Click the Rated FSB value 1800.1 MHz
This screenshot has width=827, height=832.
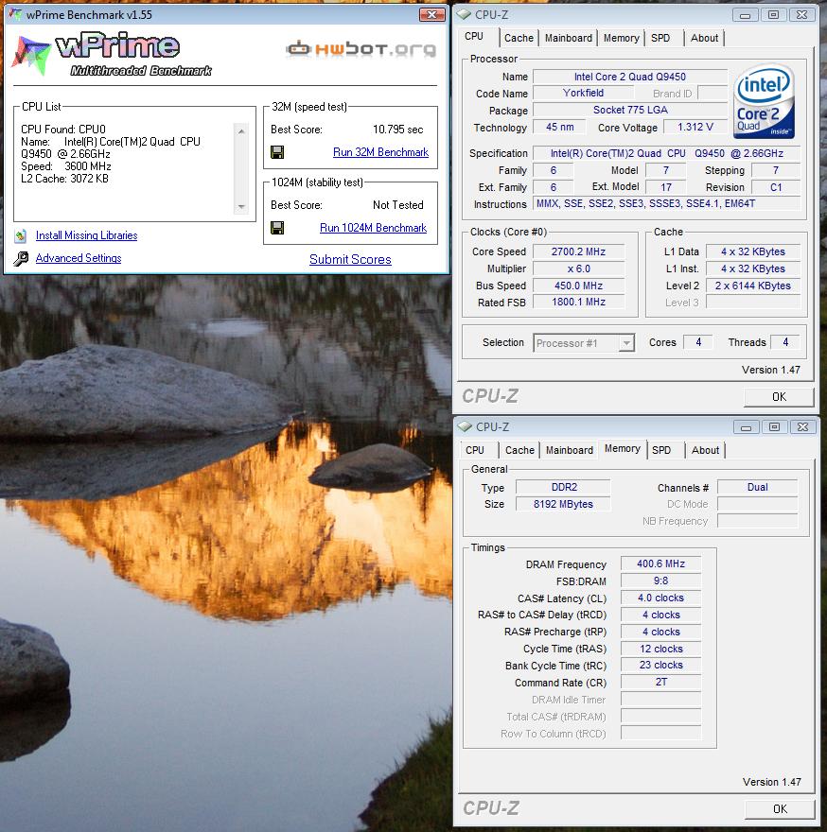[x=578, y=302]
